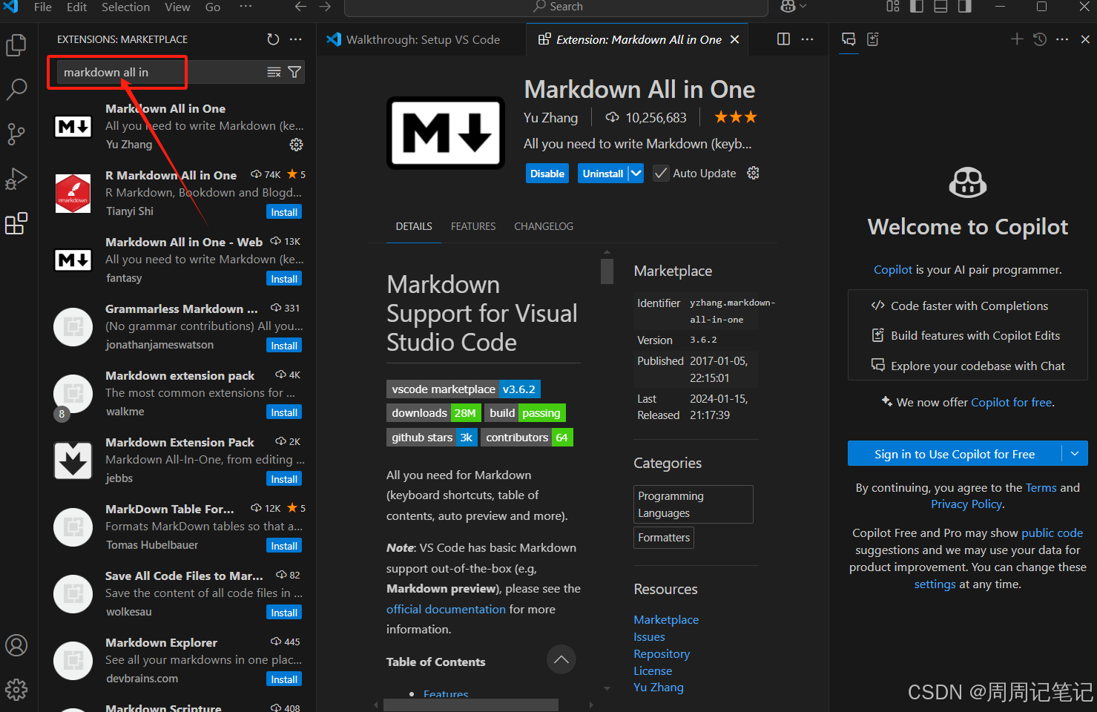
Task: Open the Copilot title bar menu
Action: pos(793,7)
